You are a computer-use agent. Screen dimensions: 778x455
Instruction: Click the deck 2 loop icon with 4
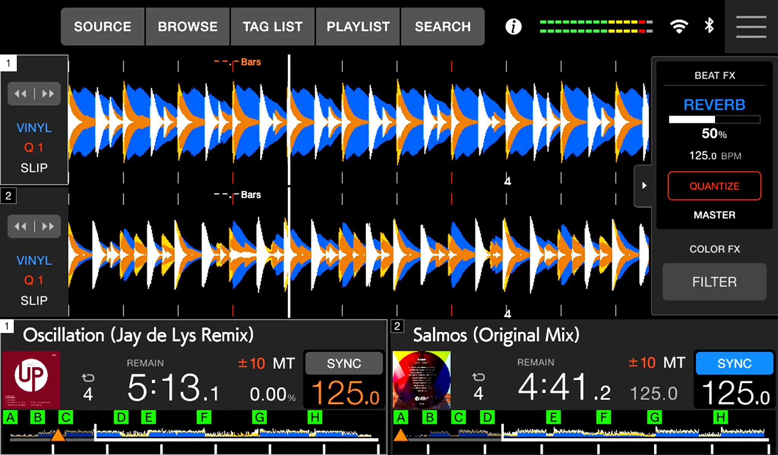478,386
